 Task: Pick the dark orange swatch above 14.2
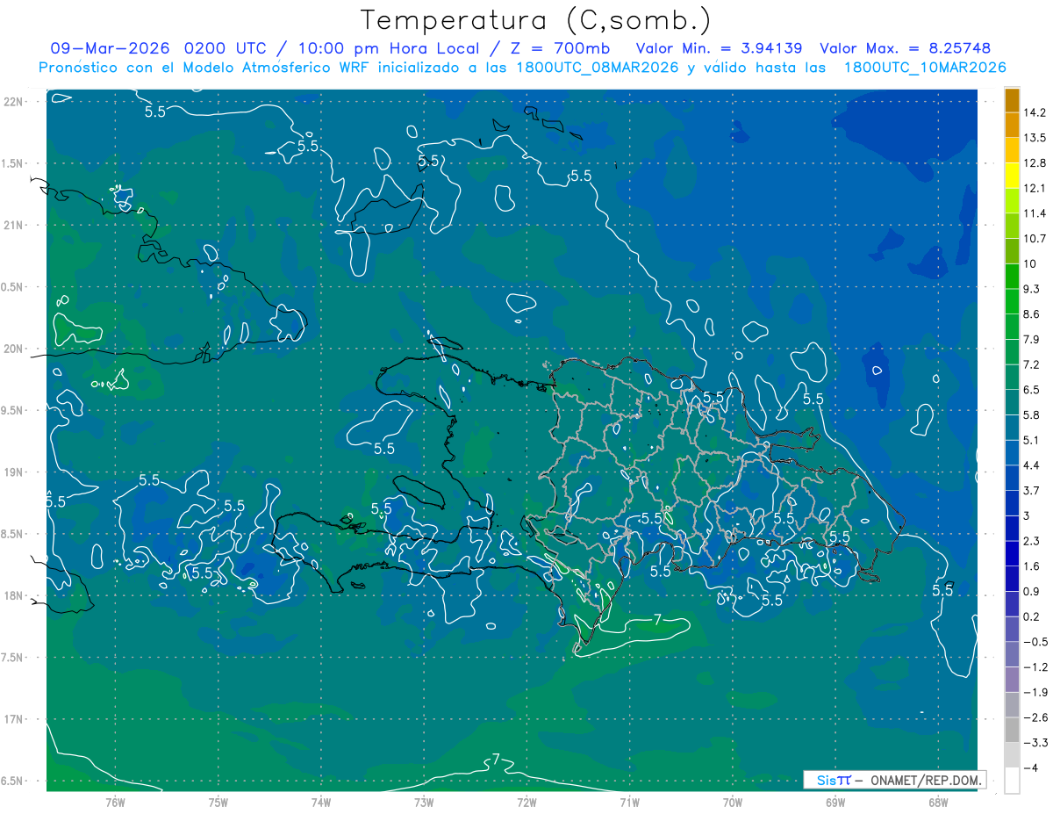1012,100
